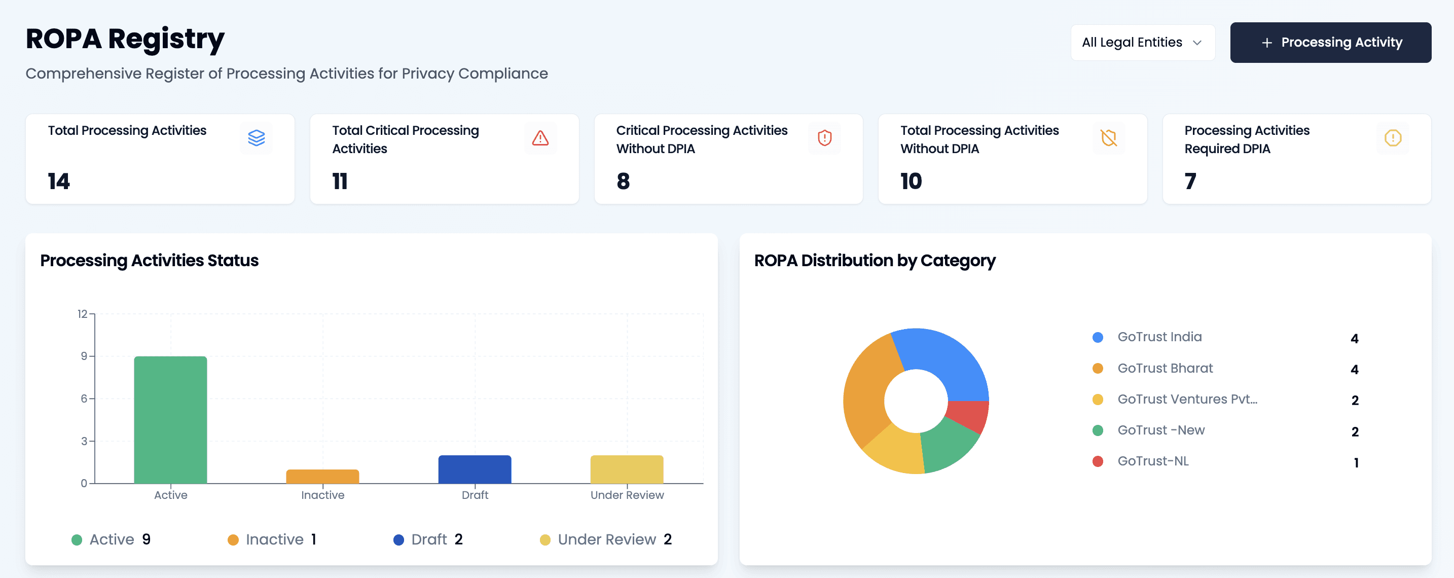Click the dropdown chevron beside All Legal Entities

pyautogui.click(x=1197, y=43)
